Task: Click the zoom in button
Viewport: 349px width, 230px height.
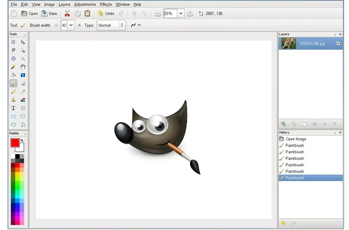Action: (x=190, y=13)
